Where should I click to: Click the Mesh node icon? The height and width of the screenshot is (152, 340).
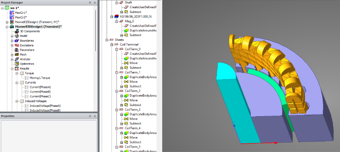pyautogui.click(x=17, y=55)
